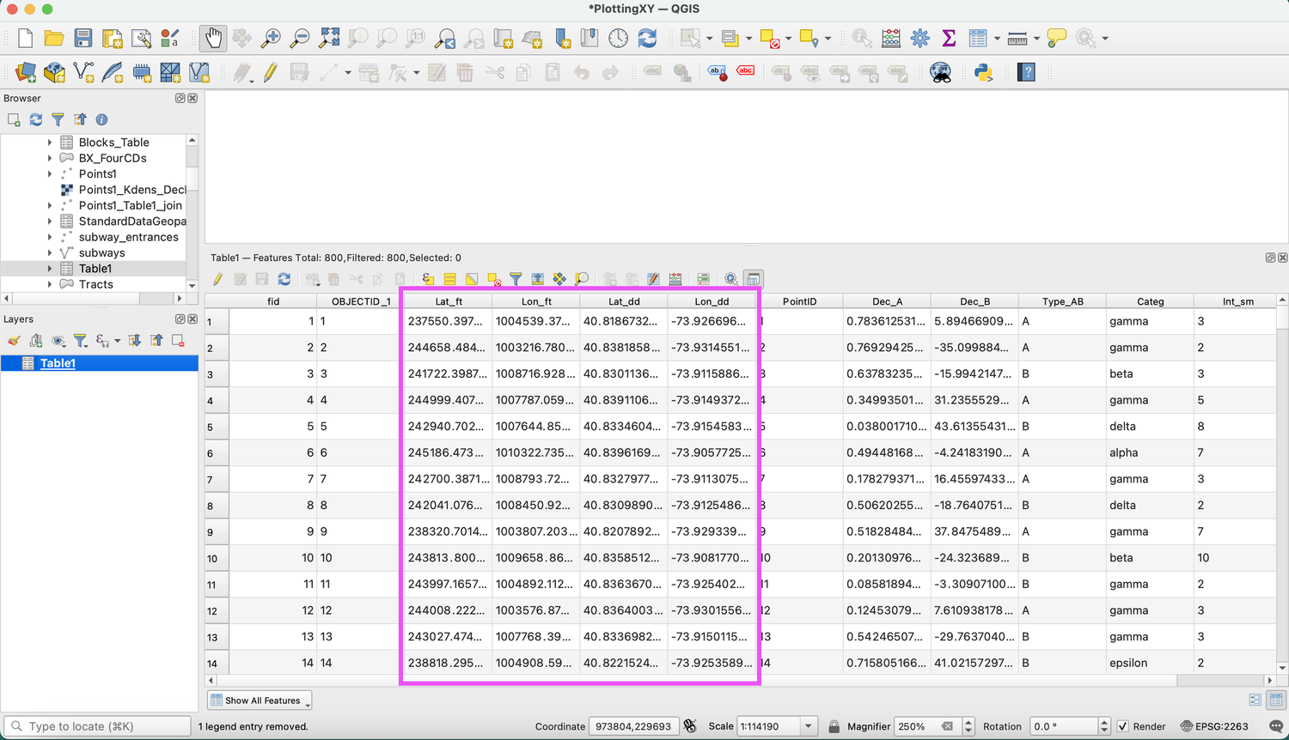This screenshot has width=1289, height=740.
Task: Refresh the map canvas
Action: (x=648, y=38)
